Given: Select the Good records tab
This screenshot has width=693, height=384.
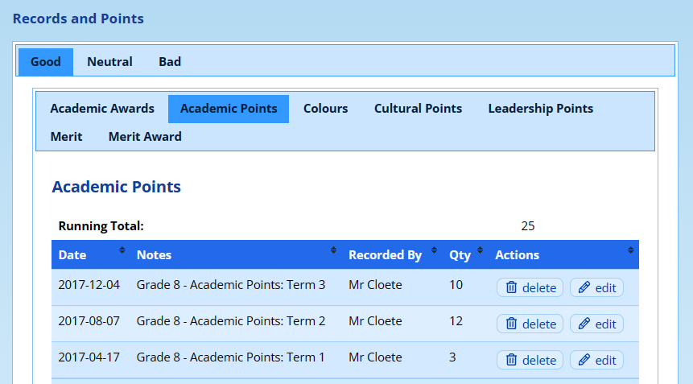Looking at the screenshot, I should [46, 62].
